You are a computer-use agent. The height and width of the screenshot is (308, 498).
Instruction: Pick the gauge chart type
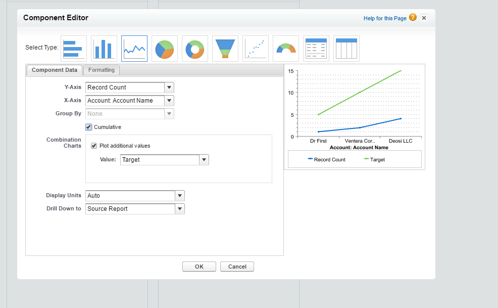286,49
